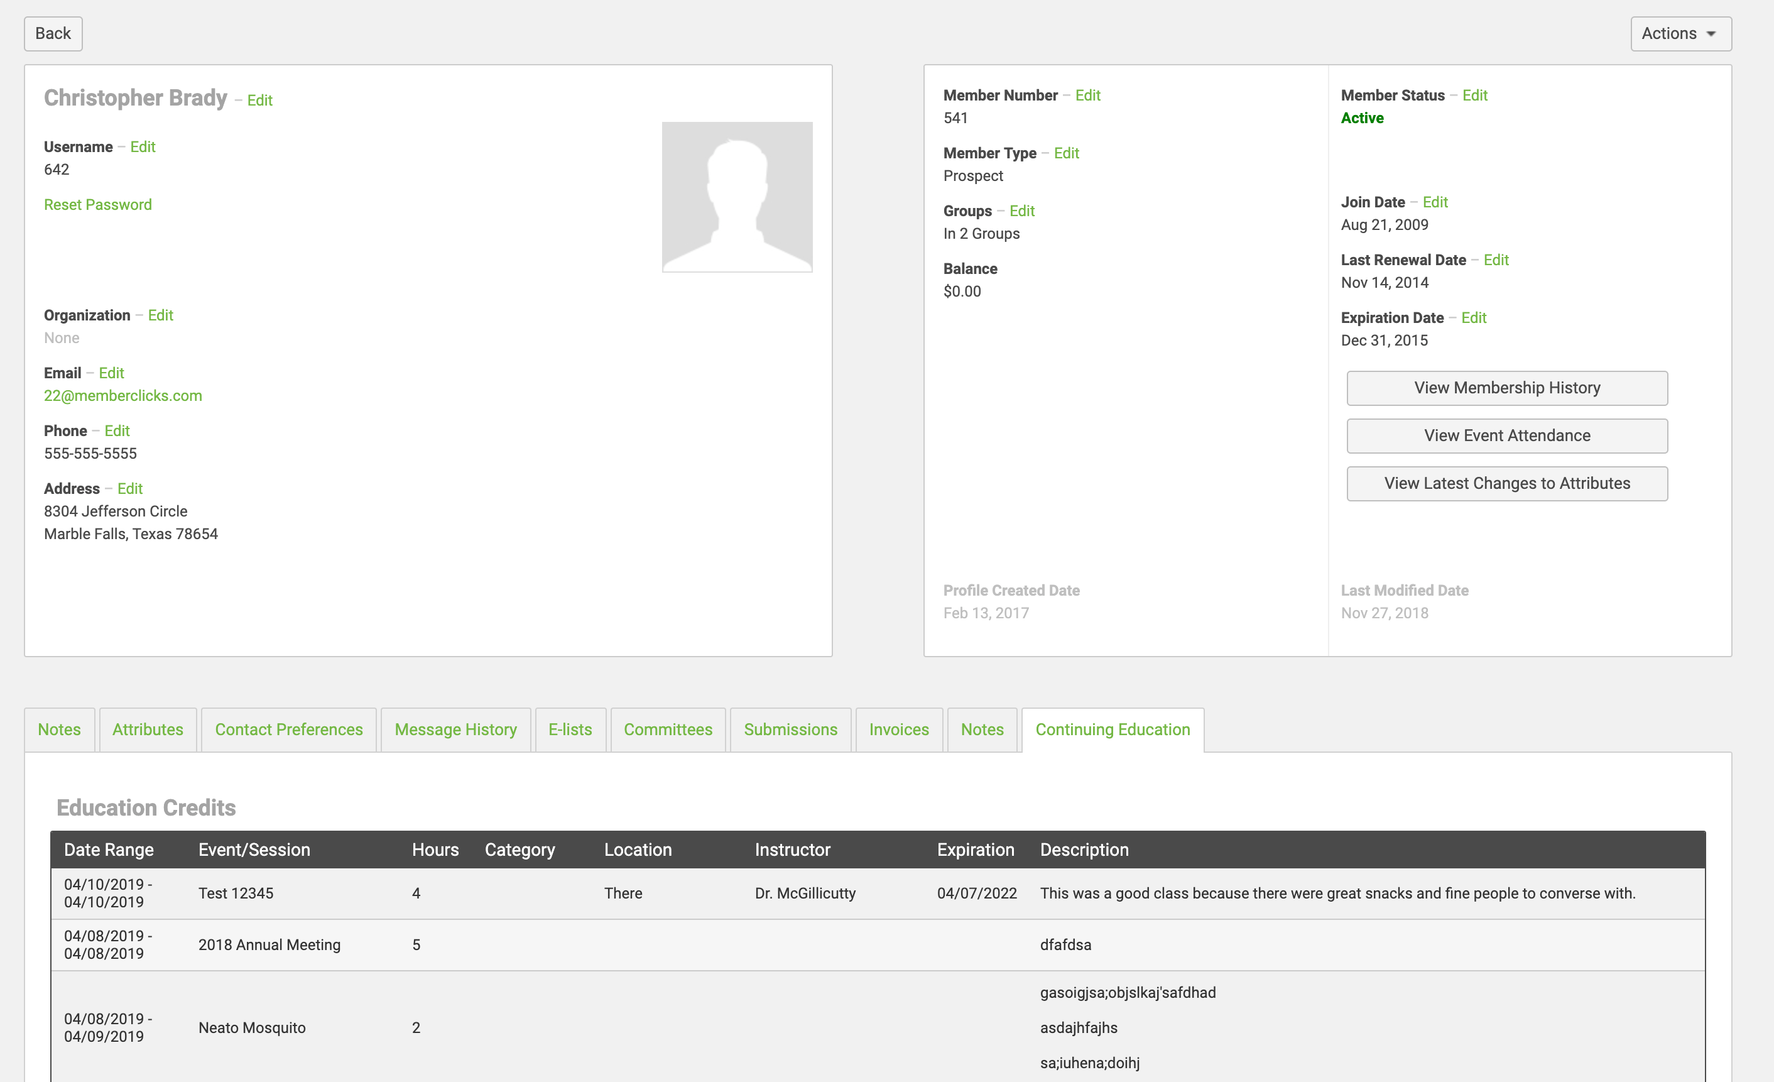Click View Latest Changes to Attributes

(x=1506, y=483)
